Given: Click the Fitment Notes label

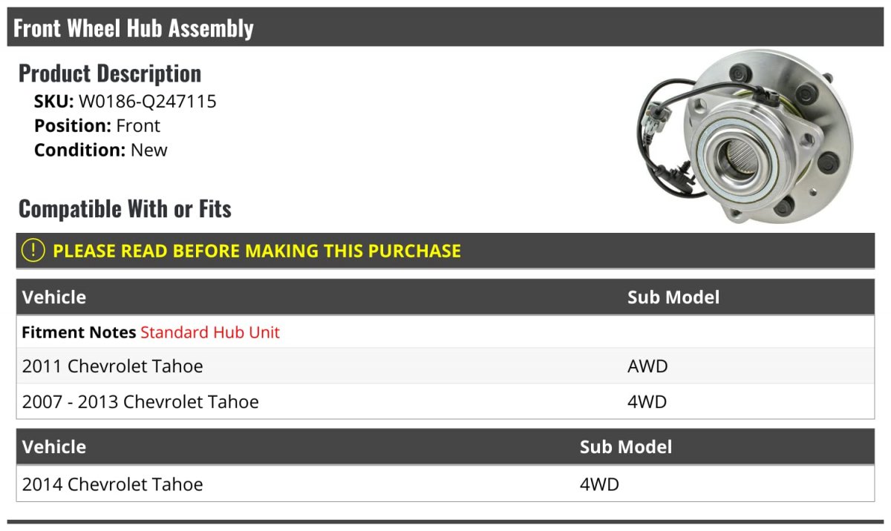Looking at the screenshot, I should 79,332.
